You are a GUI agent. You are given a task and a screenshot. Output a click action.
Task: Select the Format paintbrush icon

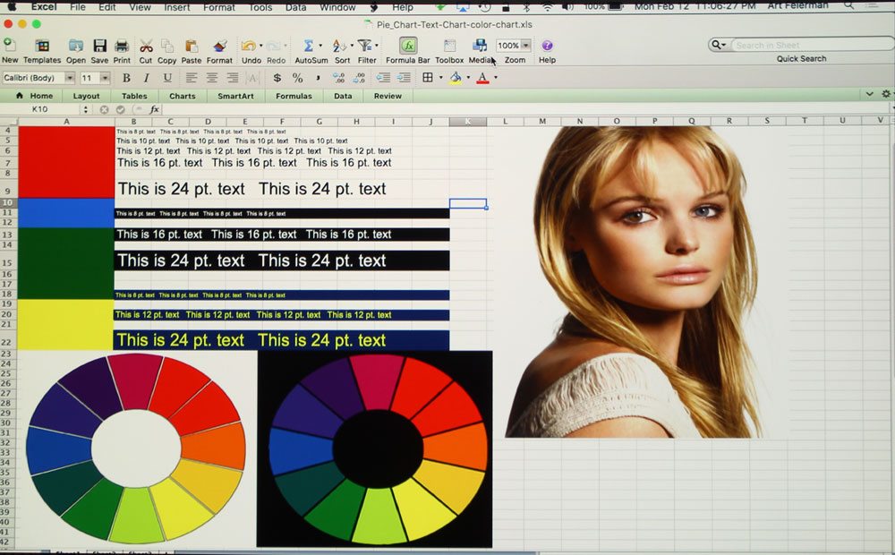click(x=219, y=46)
